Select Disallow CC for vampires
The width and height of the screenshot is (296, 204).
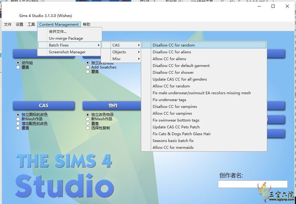204,106
